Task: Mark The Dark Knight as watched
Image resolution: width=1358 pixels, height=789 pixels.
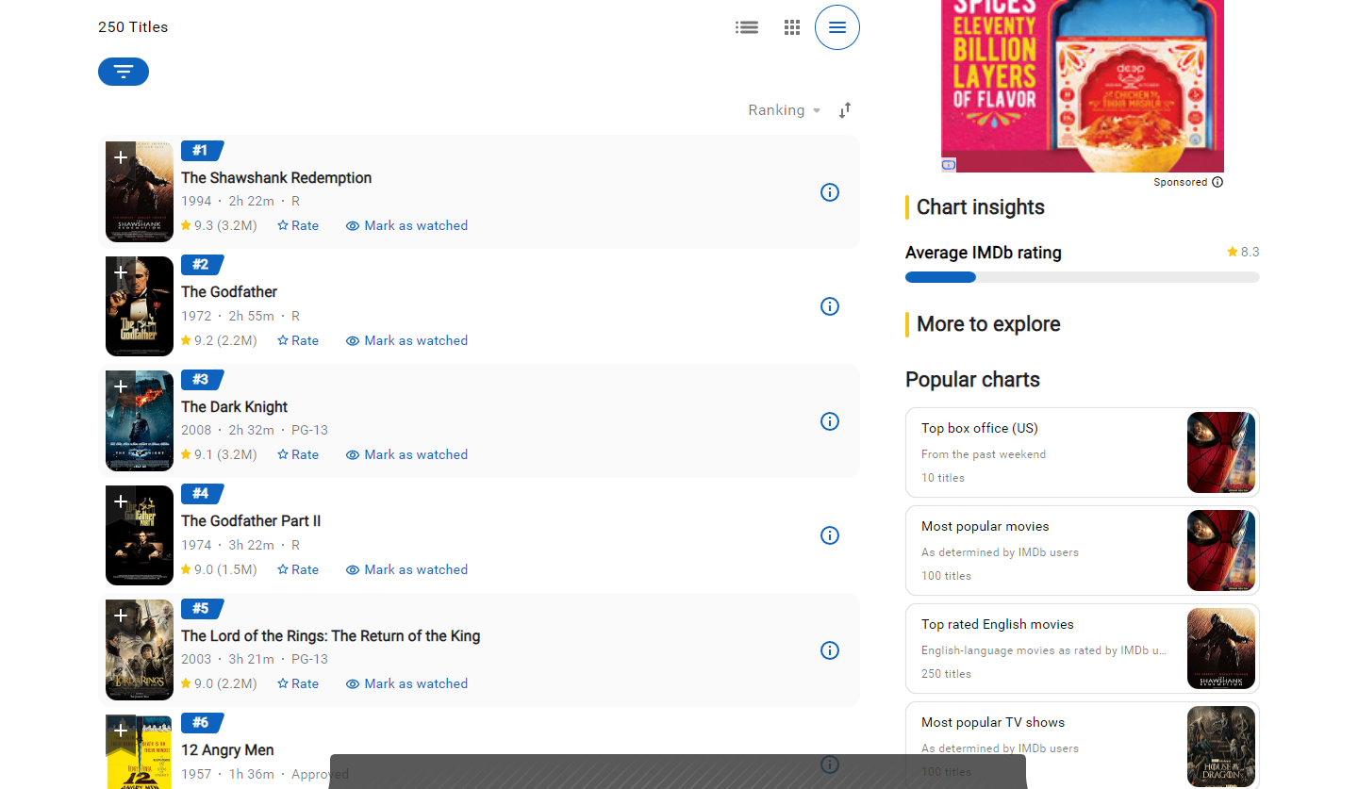Action: click(x=406, y=454)
